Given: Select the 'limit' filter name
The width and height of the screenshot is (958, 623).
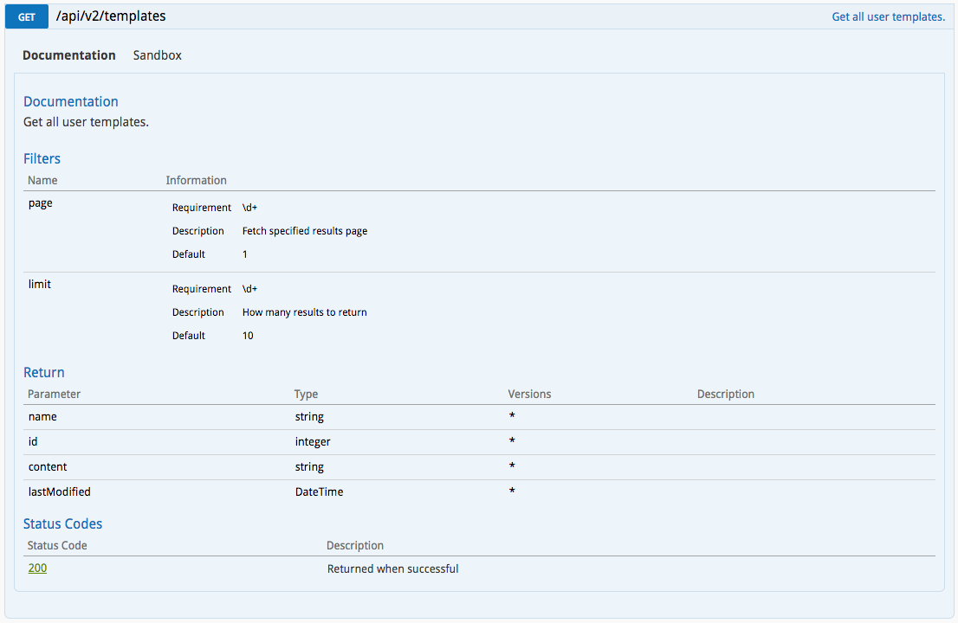Looking at the screenshot, I should (x=40, y=285).
